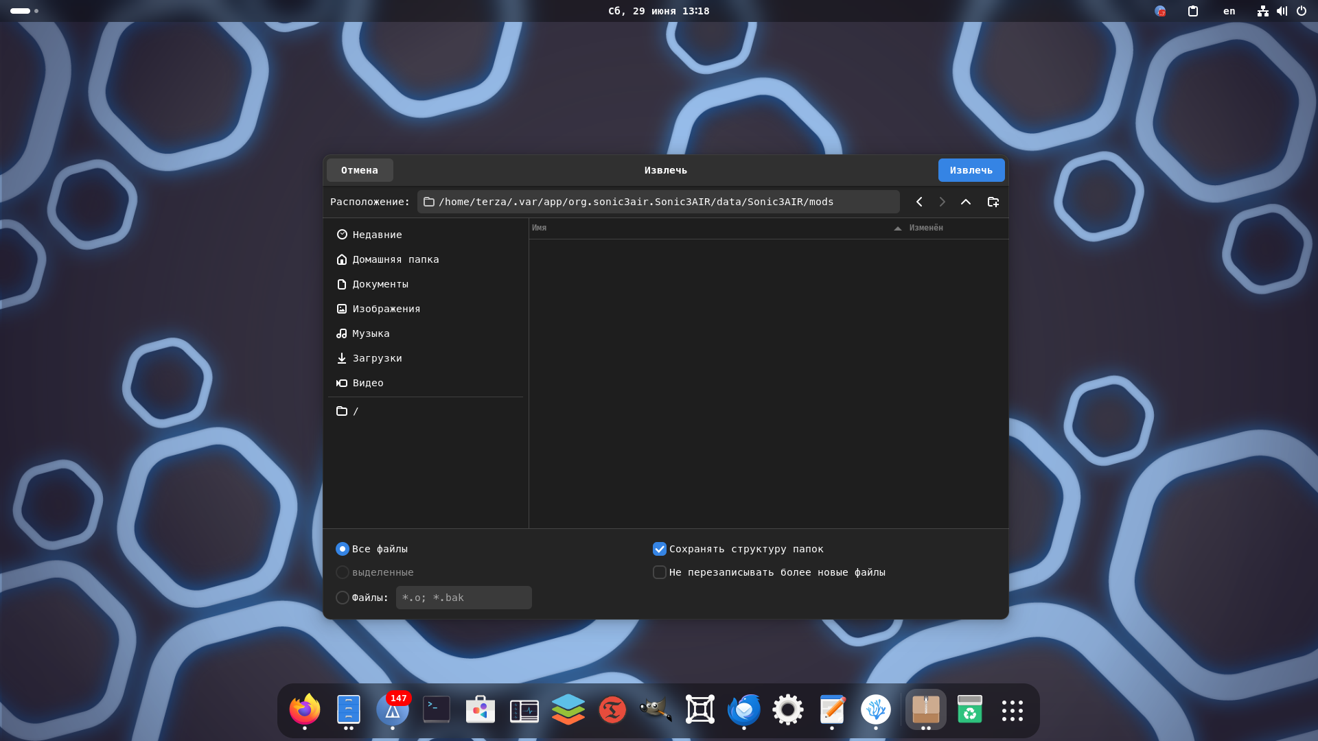Screen dimensions: 1318x741
Task: Launch Firefox from the dock
Action: point(305,709)
